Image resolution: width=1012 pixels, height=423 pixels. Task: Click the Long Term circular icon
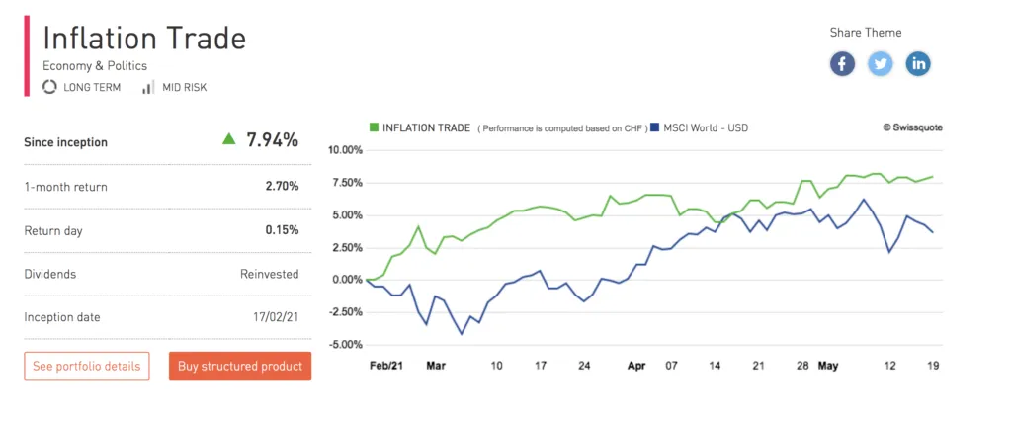[x=49, y=87]
